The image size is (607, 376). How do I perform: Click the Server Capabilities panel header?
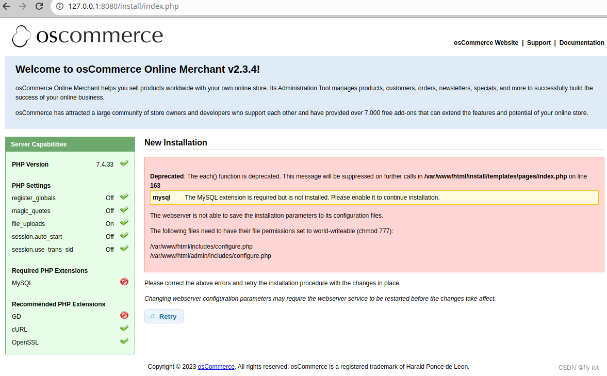(70, 144)
